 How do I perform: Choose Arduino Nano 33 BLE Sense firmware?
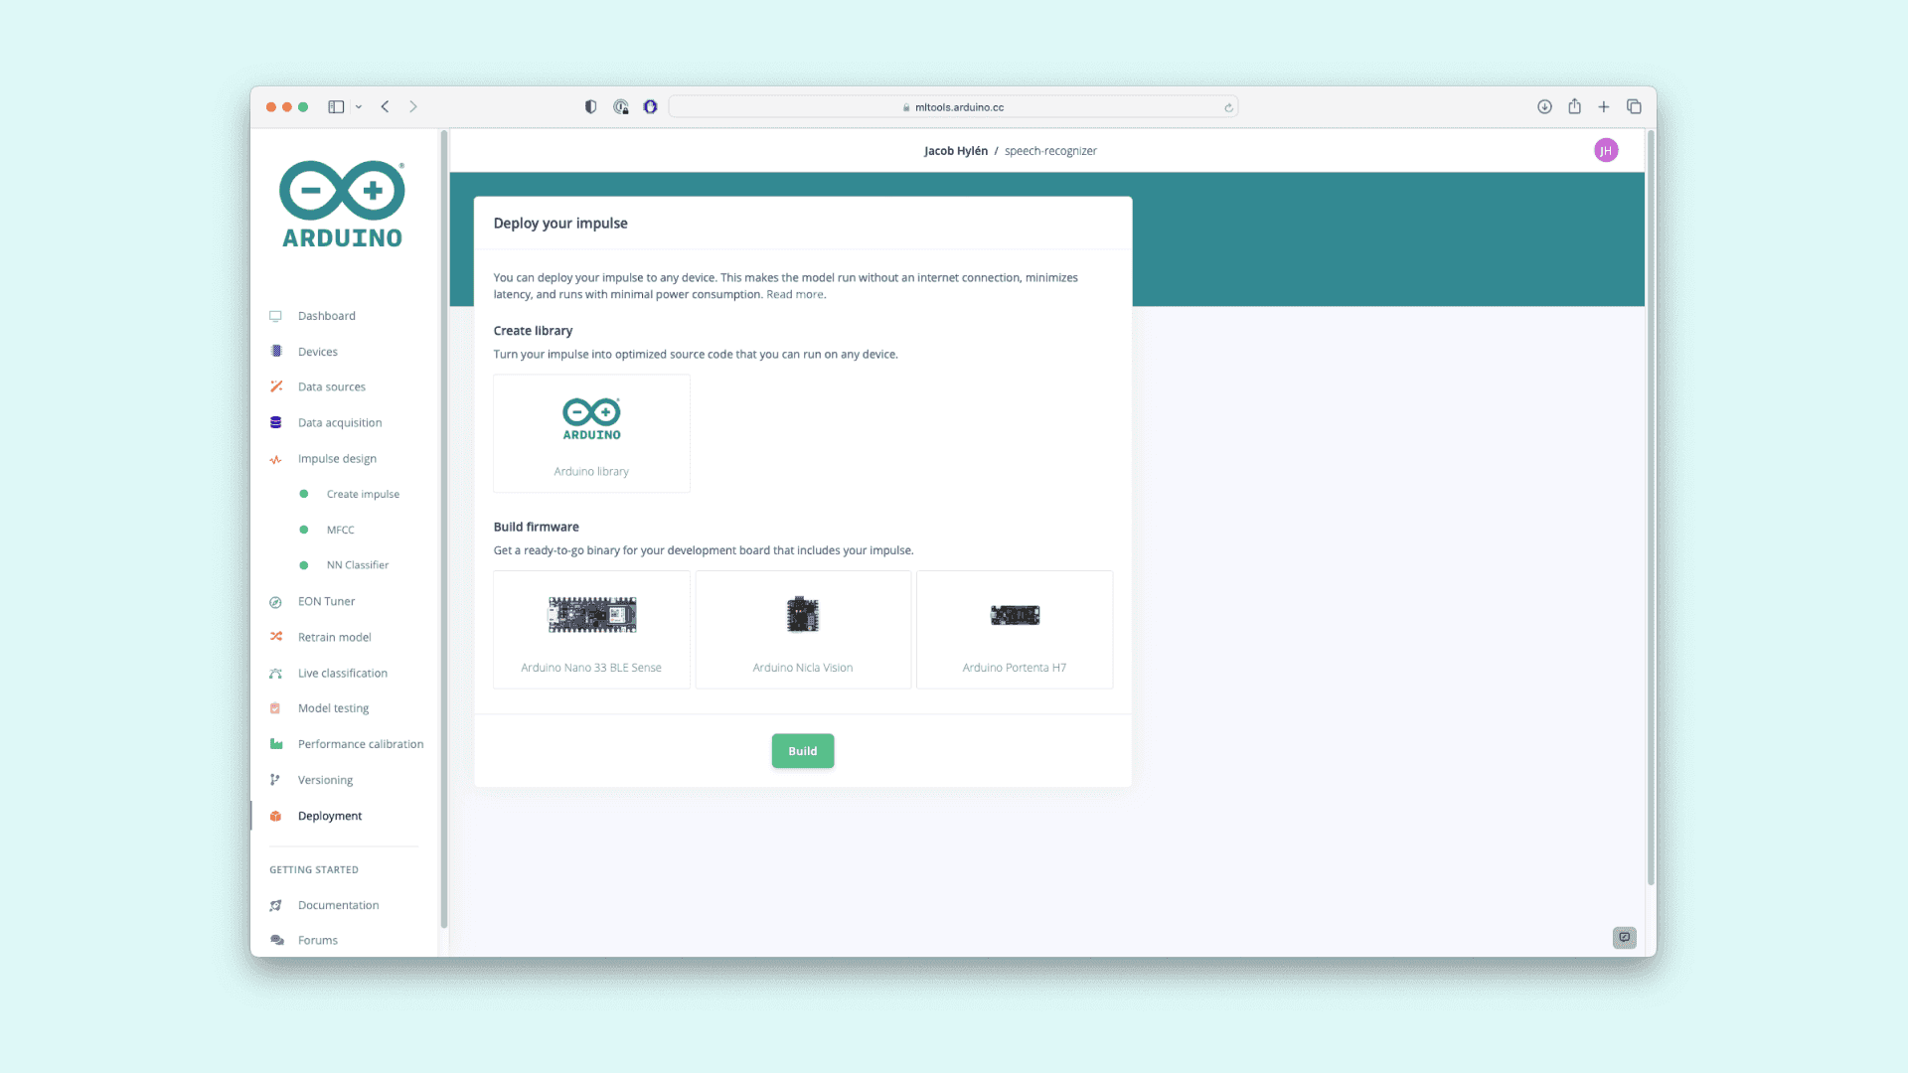[591, 629]
